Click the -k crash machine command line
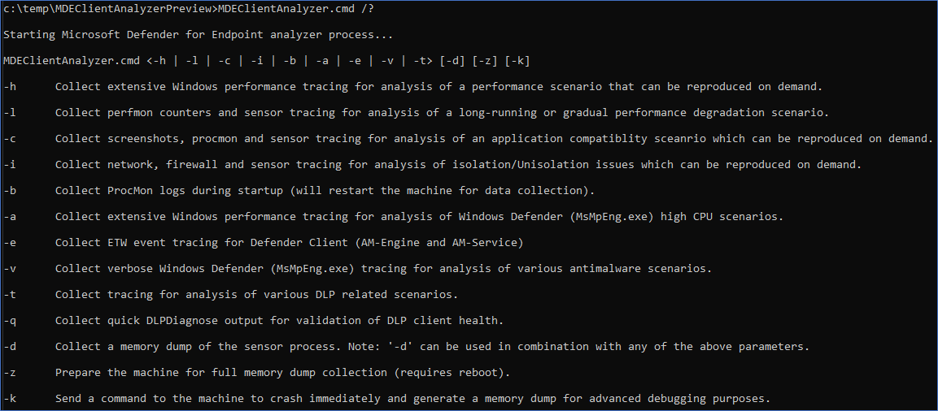Viewport: 938px width, 411px height. click(x=386, y=399)
